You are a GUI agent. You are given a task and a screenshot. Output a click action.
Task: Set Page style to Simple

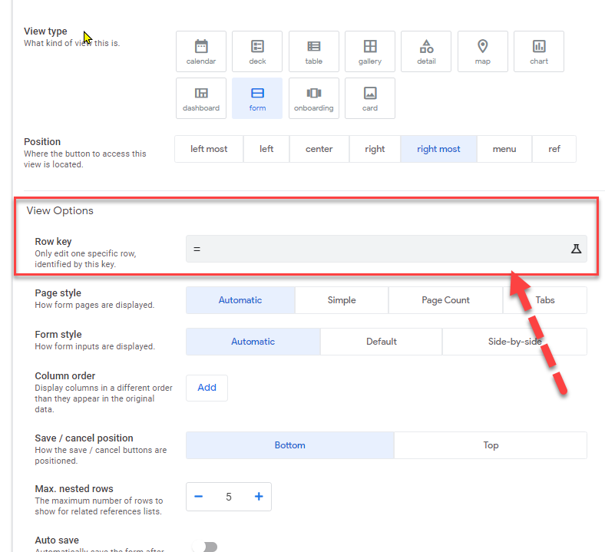342,300
